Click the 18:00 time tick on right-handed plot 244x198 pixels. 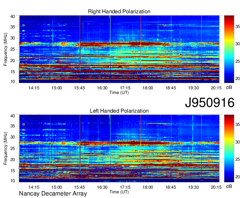(148, 88)
